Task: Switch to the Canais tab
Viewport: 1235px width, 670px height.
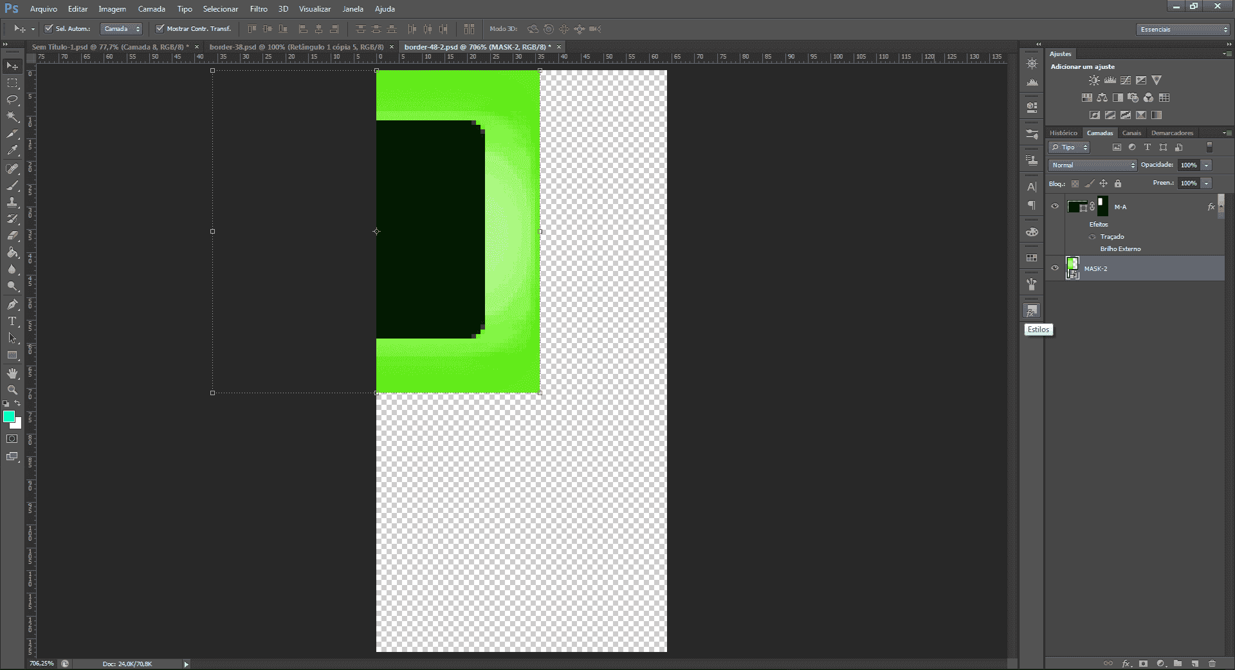Action: pyautogui.click(x=1131, y=133)
